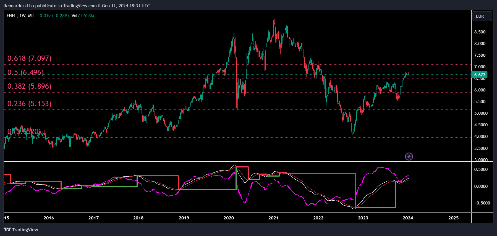Image resolution: width=497 pixels, height=236 pixels.
Task: Click the 2025 label on time axis
Action: [454, 218]
